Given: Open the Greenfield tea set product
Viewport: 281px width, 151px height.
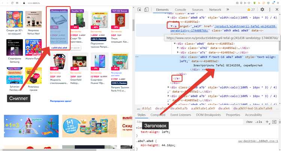Looking at the screenshot, I should click(79, 69).
